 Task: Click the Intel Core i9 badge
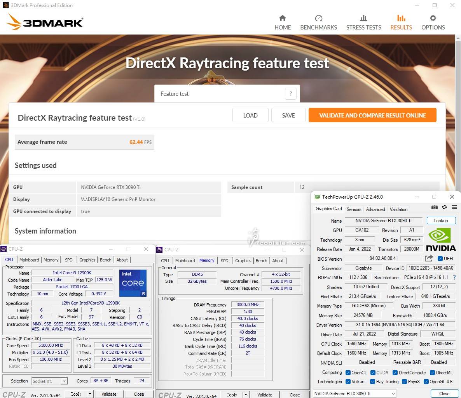(x=133, y=283)
